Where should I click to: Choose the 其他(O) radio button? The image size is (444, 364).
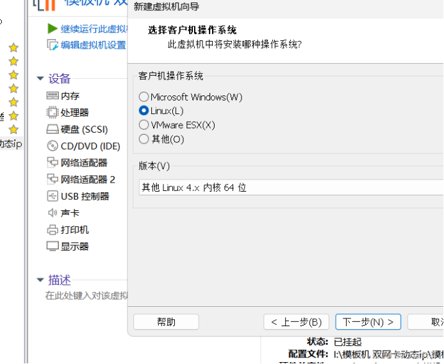pyautogui.click(x=144, y=139)
